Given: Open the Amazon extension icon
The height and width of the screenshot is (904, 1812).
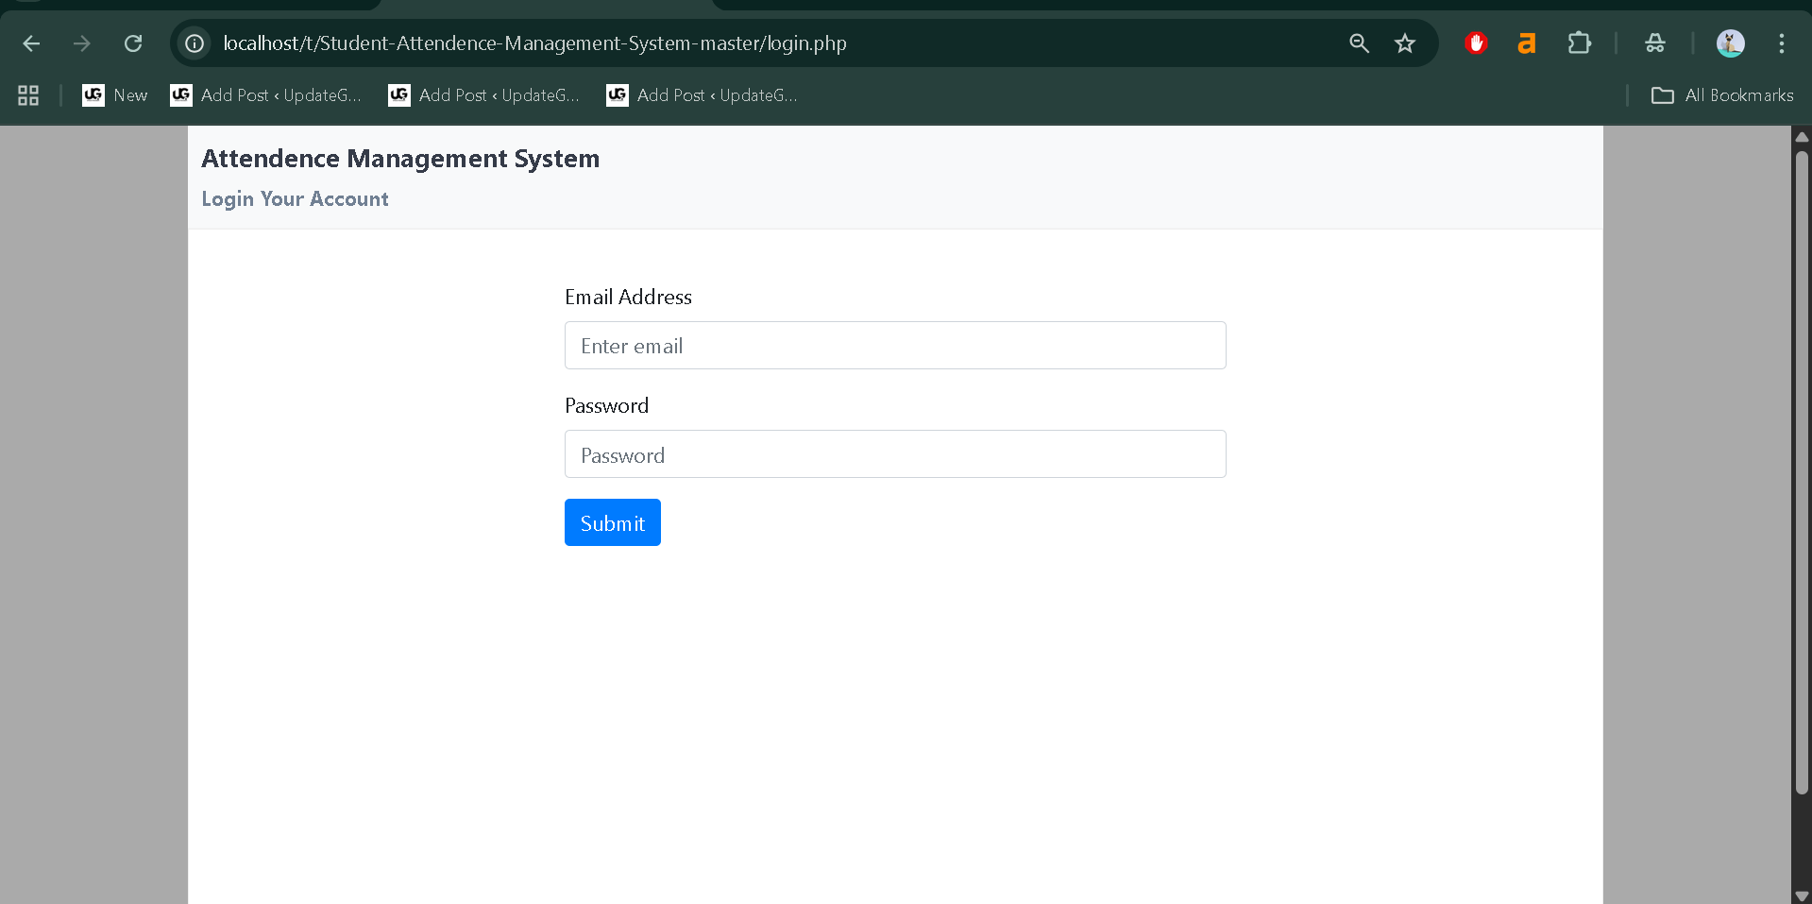Looking at the screenshot, I should 1526,43.
